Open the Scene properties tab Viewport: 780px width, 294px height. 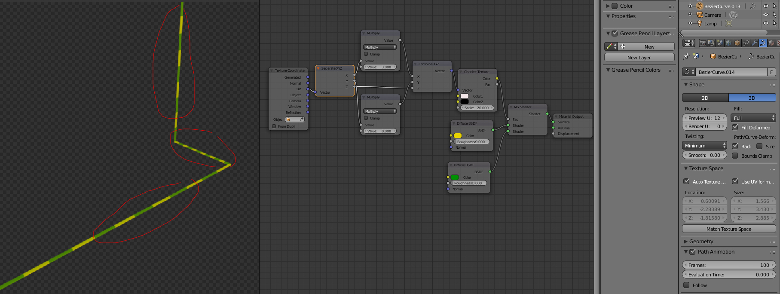coord(720,43)
